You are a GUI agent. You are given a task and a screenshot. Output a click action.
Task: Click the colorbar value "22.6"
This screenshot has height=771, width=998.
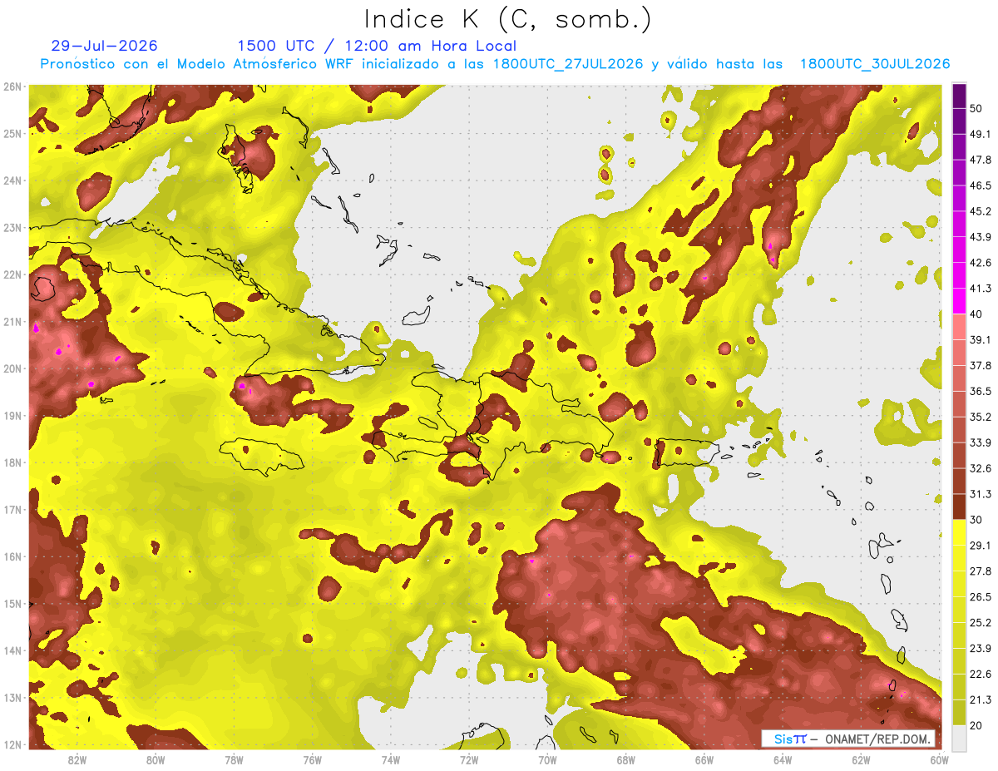[x=981, y=674]
